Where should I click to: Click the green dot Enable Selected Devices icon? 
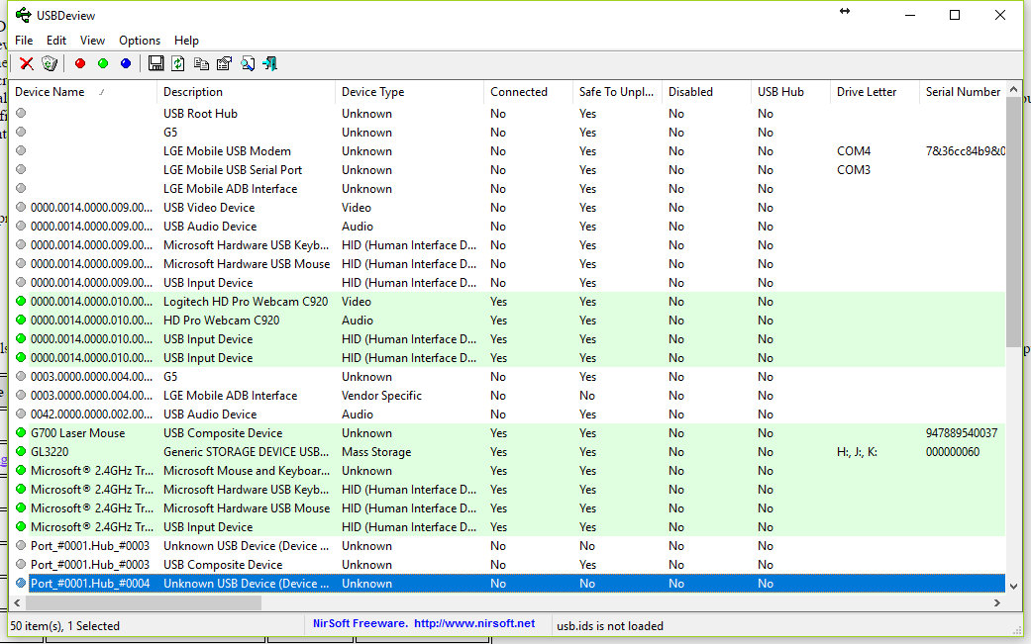[103, 63]
